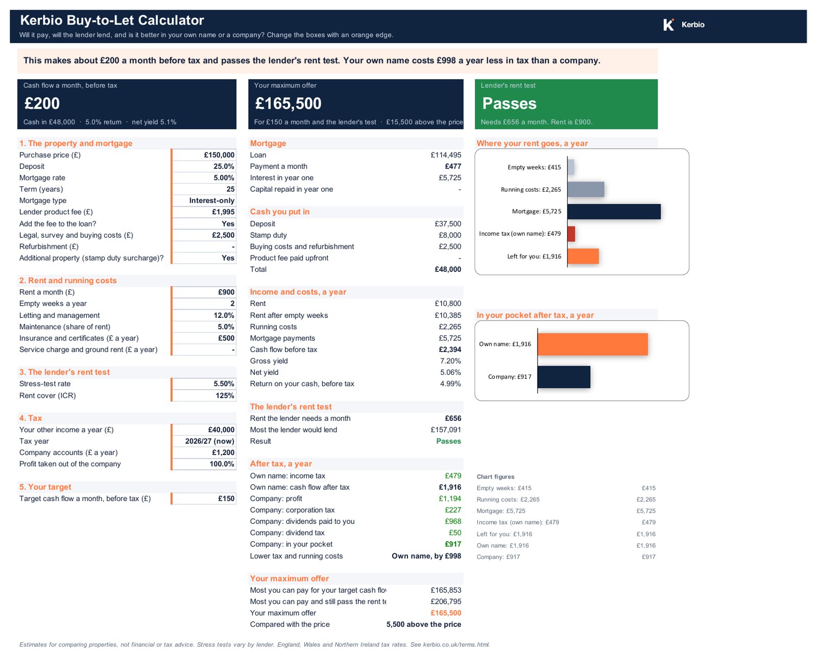
Task: Click the Stress-test rate 5.50% cell
Action: click(204, 384)
